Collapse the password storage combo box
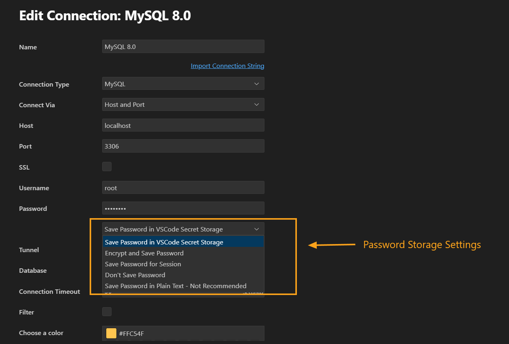 coord(183,229)
